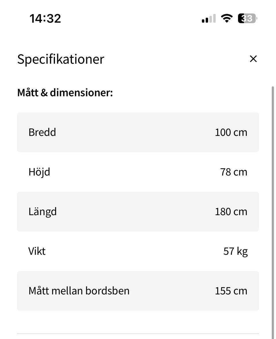
Task: Select the Vikt row label
Action: point(37,251)
